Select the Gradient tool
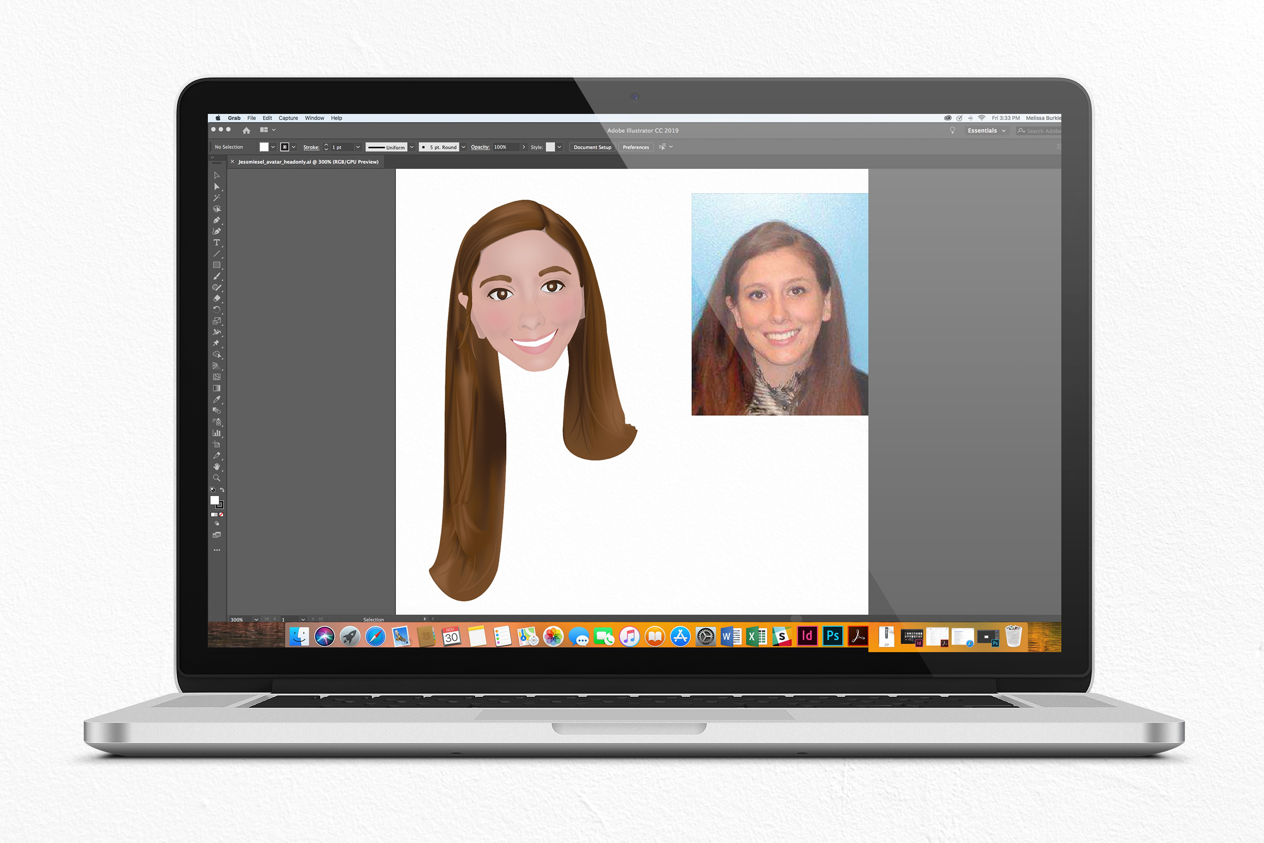1264x843 pixels. click(217, 388)
